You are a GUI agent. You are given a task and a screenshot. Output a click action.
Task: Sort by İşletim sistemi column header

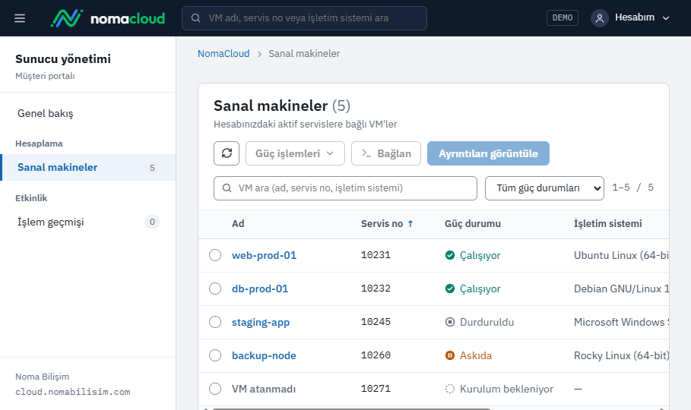click(607, 224)
